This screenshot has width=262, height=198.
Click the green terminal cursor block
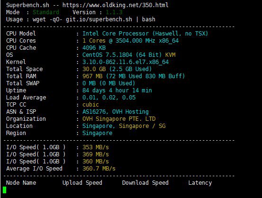5,190
